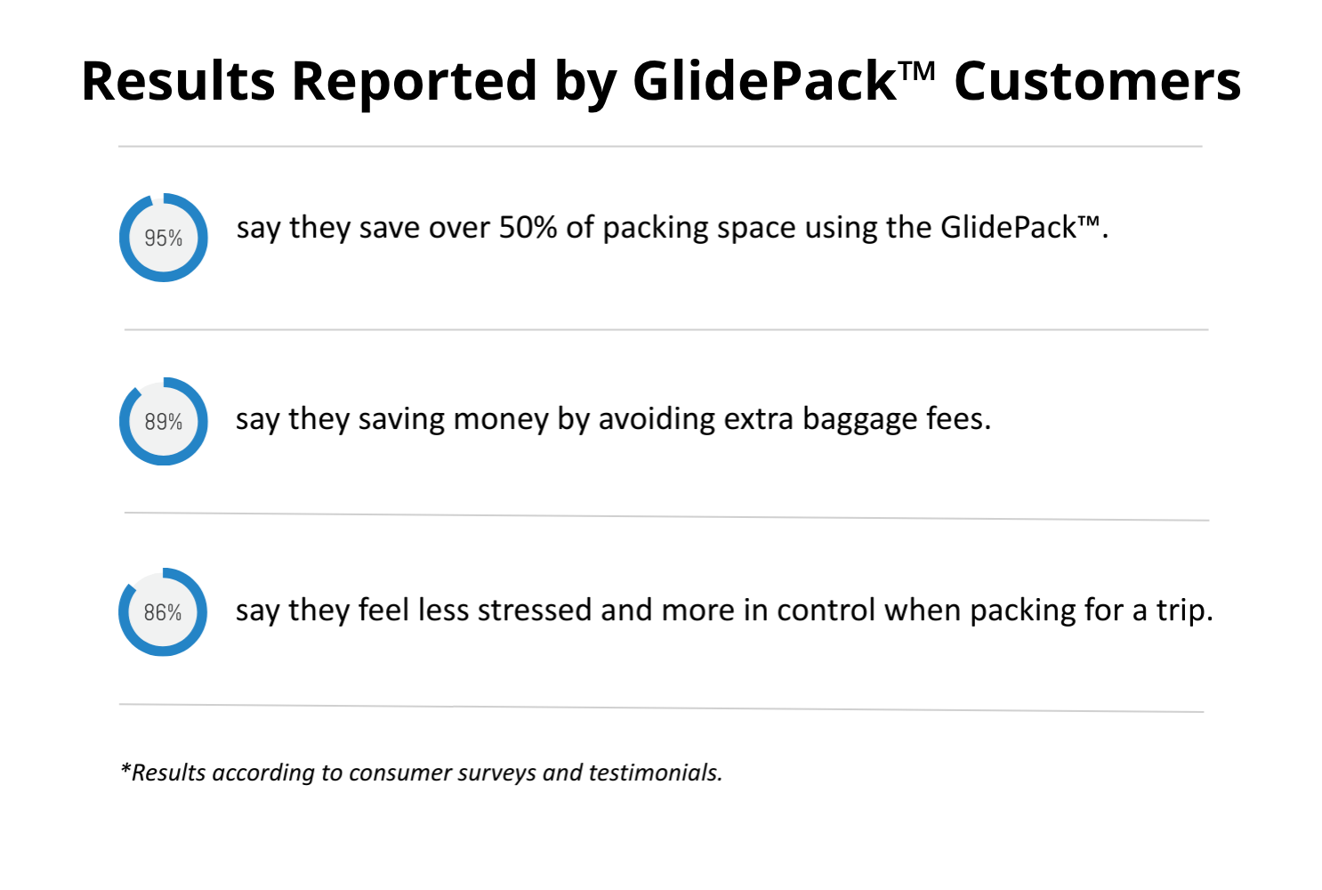Select "GlidePack" in the main heading
1322x890 pixels.
[764, 82]
